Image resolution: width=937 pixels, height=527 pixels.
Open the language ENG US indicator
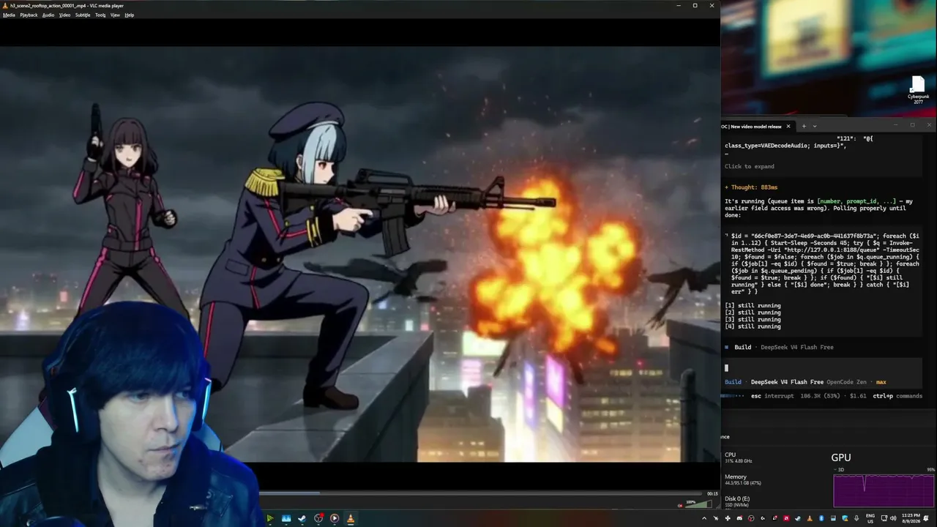coord(870,518)
